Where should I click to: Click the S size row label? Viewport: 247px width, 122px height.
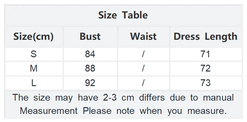click(x=34, y=54)
